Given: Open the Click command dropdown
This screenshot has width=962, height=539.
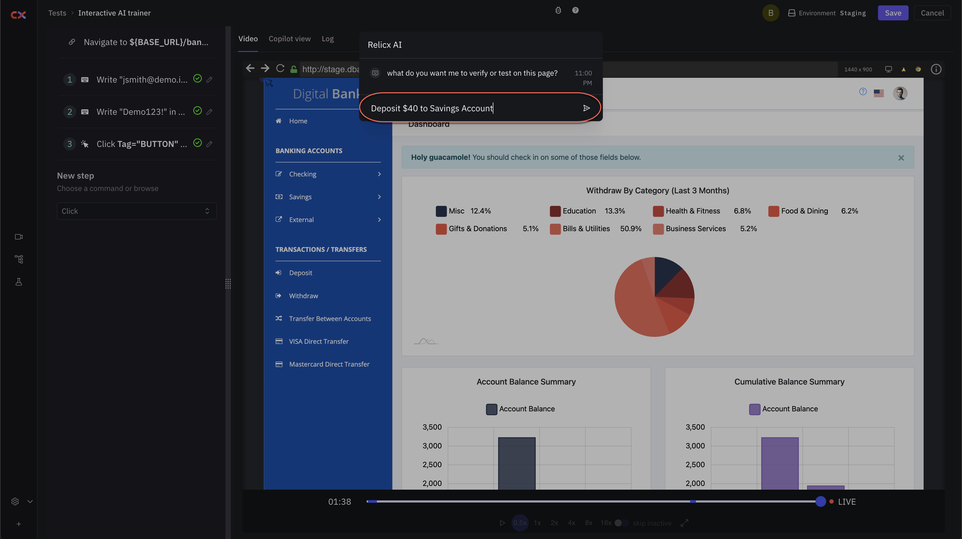Looking at the screenshot, I should 137,211.
